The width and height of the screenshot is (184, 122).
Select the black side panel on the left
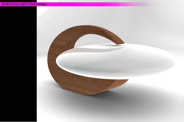click(x=18, y=64)
